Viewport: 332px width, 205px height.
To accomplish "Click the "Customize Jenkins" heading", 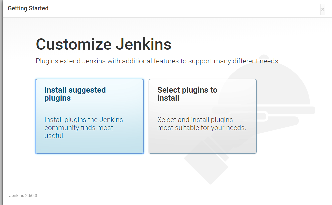I will pyautogui.click(x=103, y=44).
